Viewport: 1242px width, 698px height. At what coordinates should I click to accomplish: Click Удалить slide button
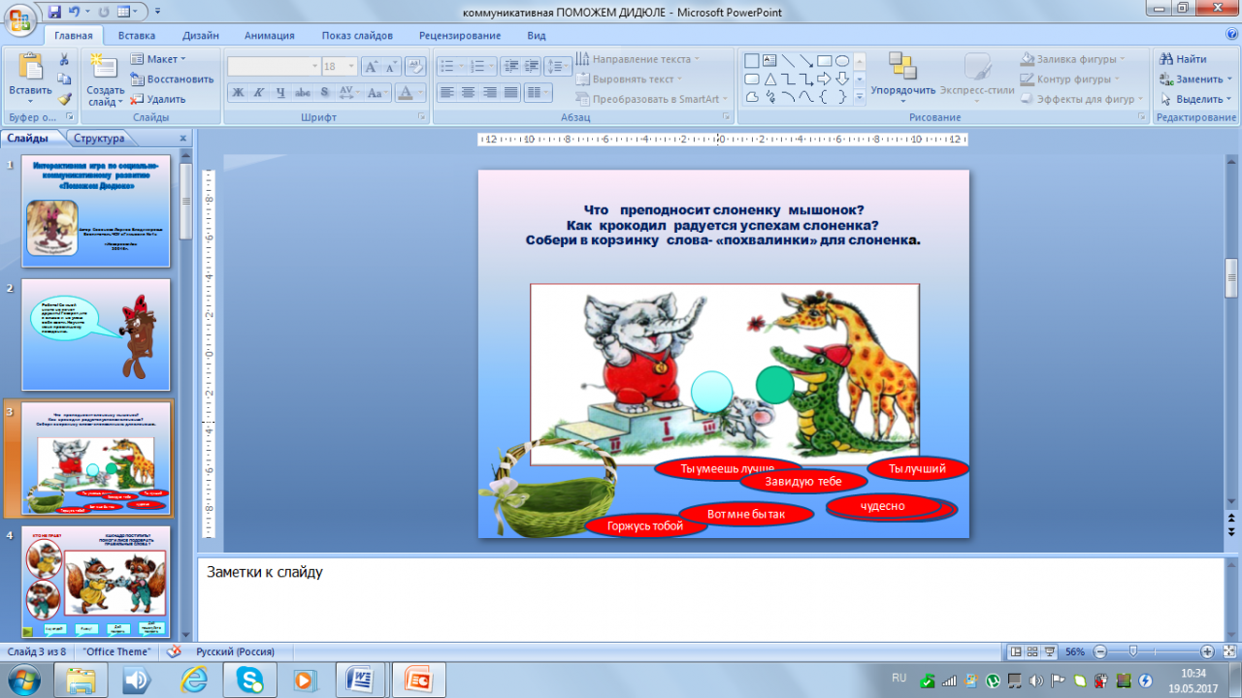click(158, 99)
